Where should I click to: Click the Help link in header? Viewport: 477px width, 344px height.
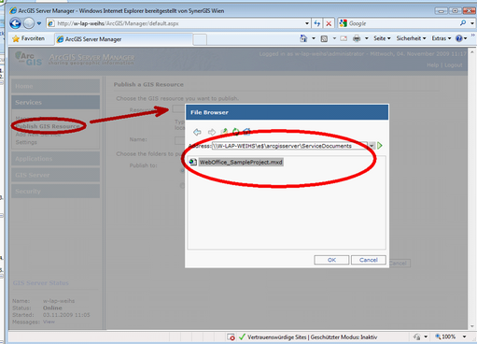coord(432,65)
